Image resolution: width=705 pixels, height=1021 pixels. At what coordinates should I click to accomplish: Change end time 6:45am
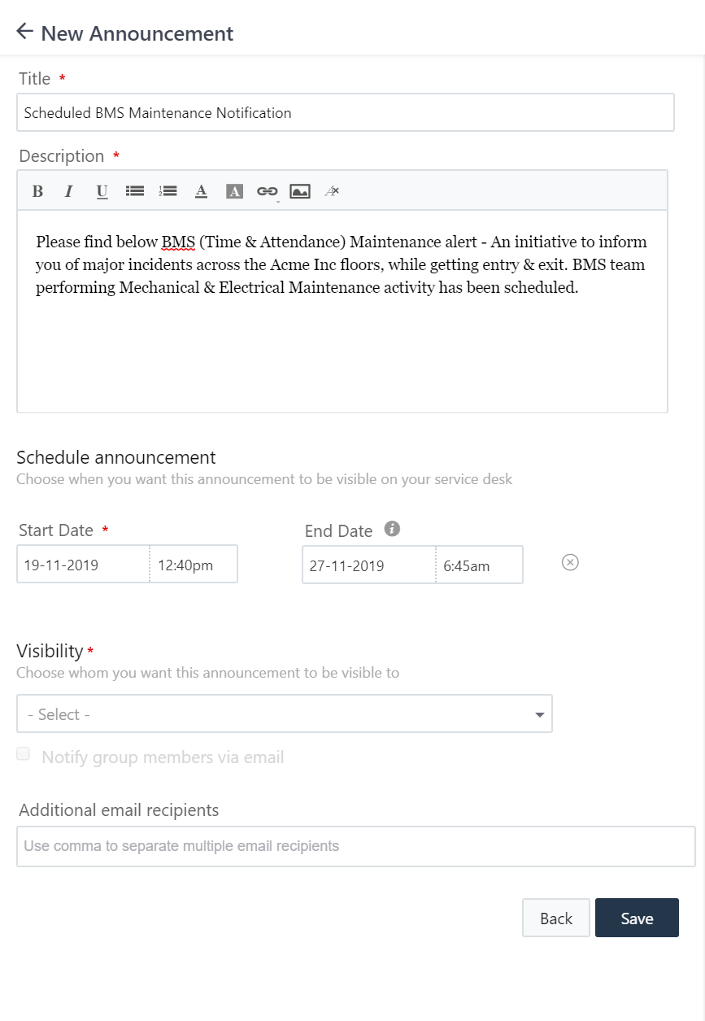480,565
